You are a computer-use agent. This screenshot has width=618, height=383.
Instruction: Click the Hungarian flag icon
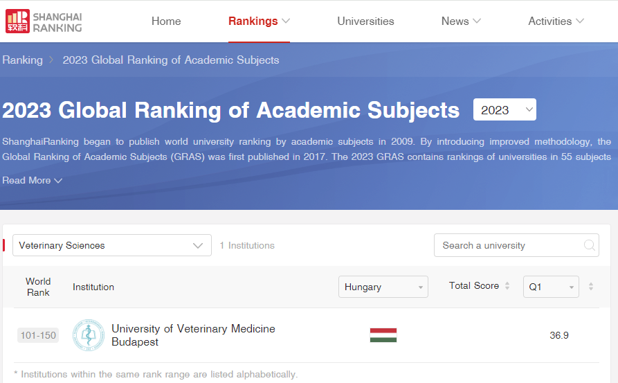[x=383, y=335]
